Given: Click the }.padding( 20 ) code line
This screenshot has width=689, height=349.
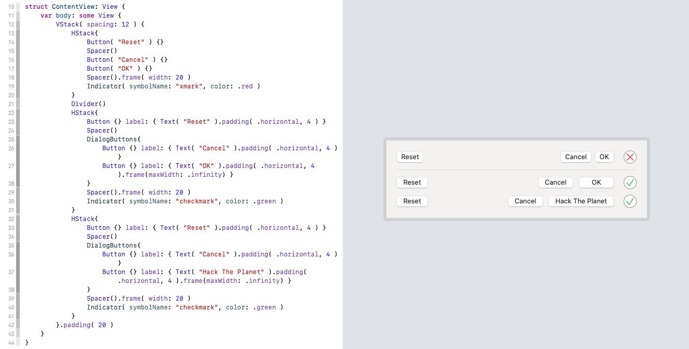Looking at the screenshot, I should (84, 325).
